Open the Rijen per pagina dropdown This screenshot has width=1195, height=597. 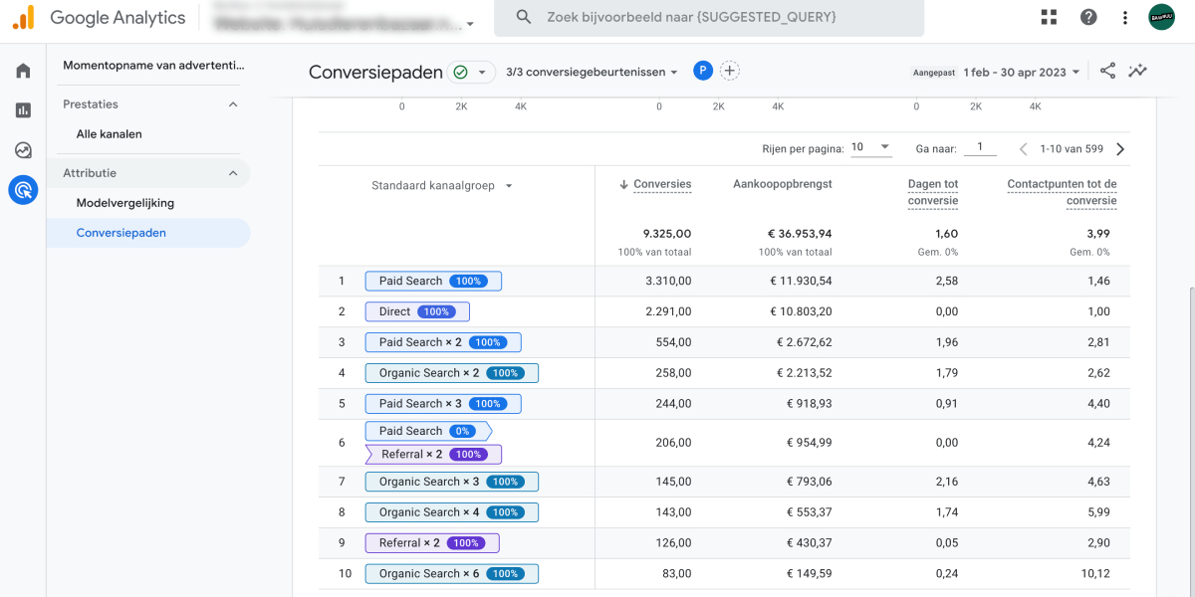tap(870, 147)
